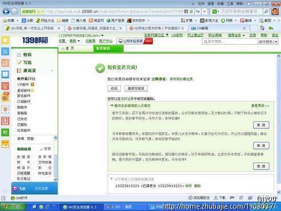Click 发送 for the first suggested message
281x211 pixels.
click(x=261, y=125)
